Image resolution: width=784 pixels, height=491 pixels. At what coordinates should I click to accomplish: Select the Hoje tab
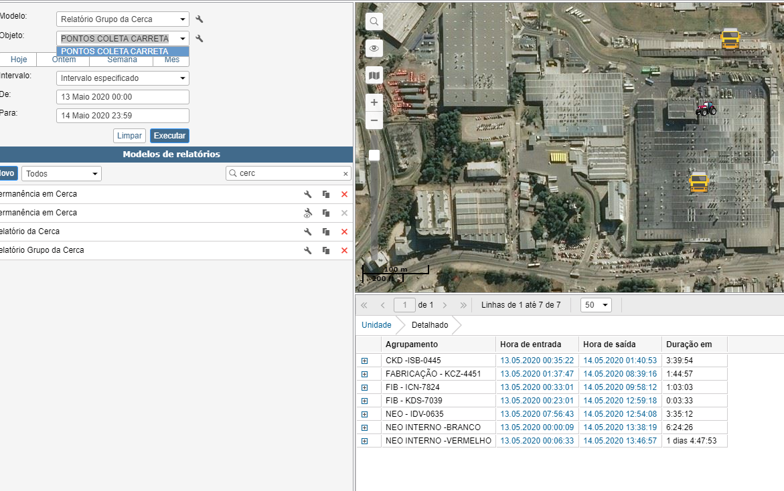pyautogui.click(x=19, y=60)
